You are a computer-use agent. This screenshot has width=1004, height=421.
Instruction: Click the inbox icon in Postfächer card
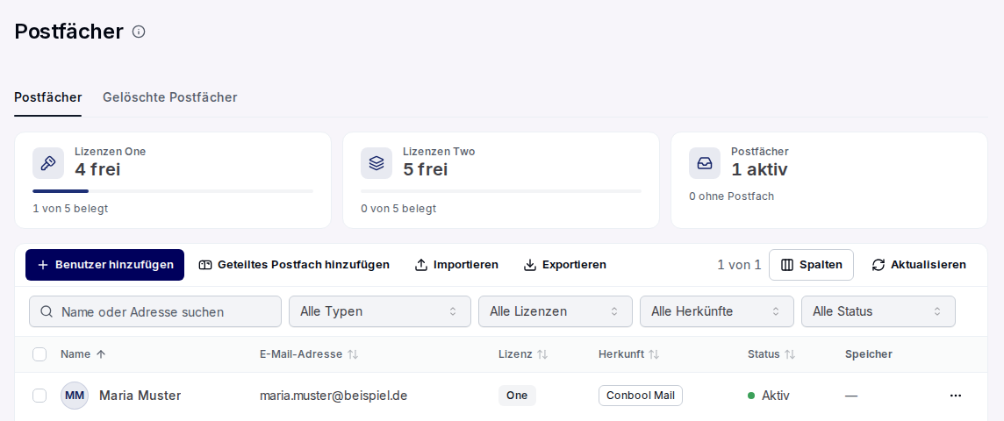tap(705, 163)
